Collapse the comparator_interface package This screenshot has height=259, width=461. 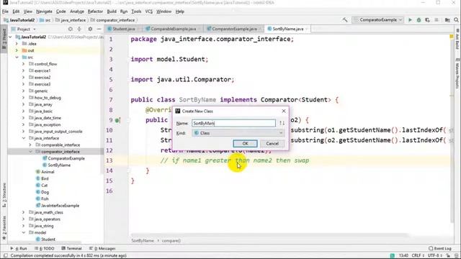click(x=30, y=152)
